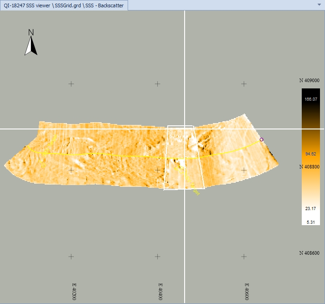The image size is (325, 304).
Task: Click the N 408800 northing label
Action: 309,167
